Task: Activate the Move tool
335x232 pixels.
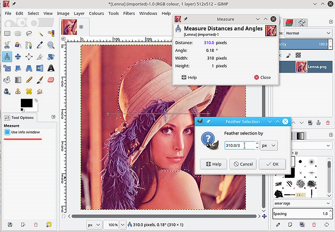Action: pos(18,57)
